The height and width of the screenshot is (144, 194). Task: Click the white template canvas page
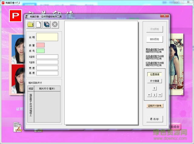click(101, 73)
